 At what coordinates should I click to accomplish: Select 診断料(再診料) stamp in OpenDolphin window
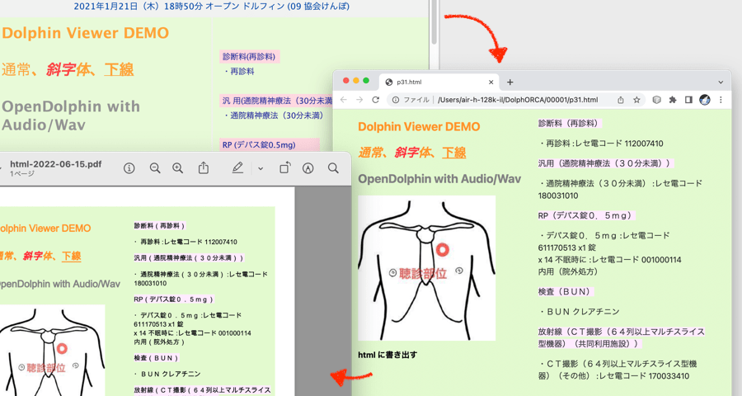coord(249,57)
